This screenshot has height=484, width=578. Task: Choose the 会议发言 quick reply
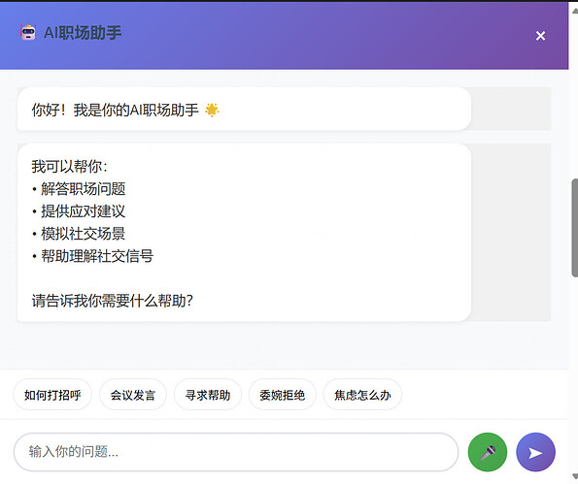click(133, 395)
